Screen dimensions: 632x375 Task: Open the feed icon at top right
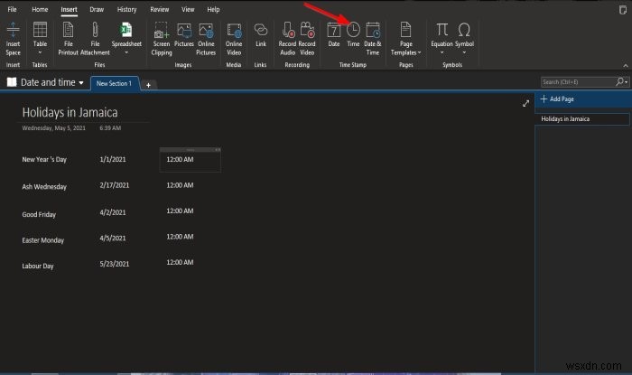pos(623,10)
